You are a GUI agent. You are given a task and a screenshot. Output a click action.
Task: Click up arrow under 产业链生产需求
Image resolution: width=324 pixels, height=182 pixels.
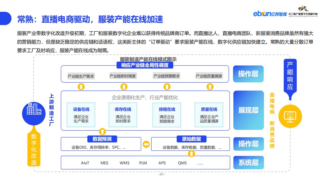tap(81, 87)
